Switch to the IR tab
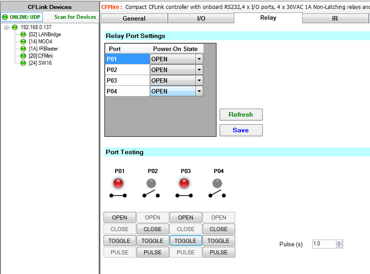 (x=335, y=18)
